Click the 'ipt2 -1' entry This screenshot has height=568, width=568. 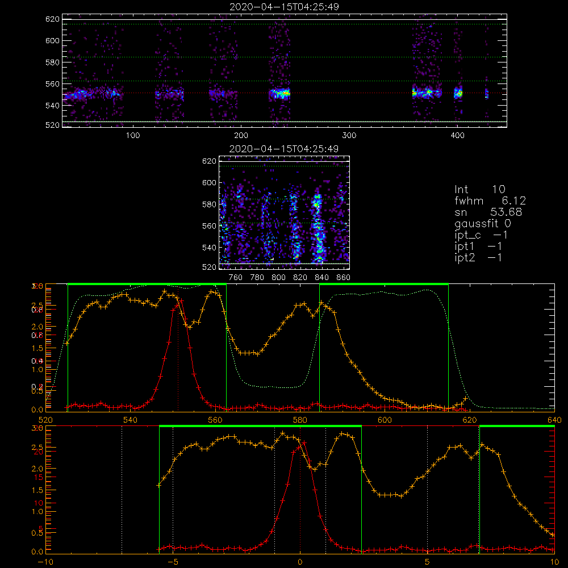(478, 257)
